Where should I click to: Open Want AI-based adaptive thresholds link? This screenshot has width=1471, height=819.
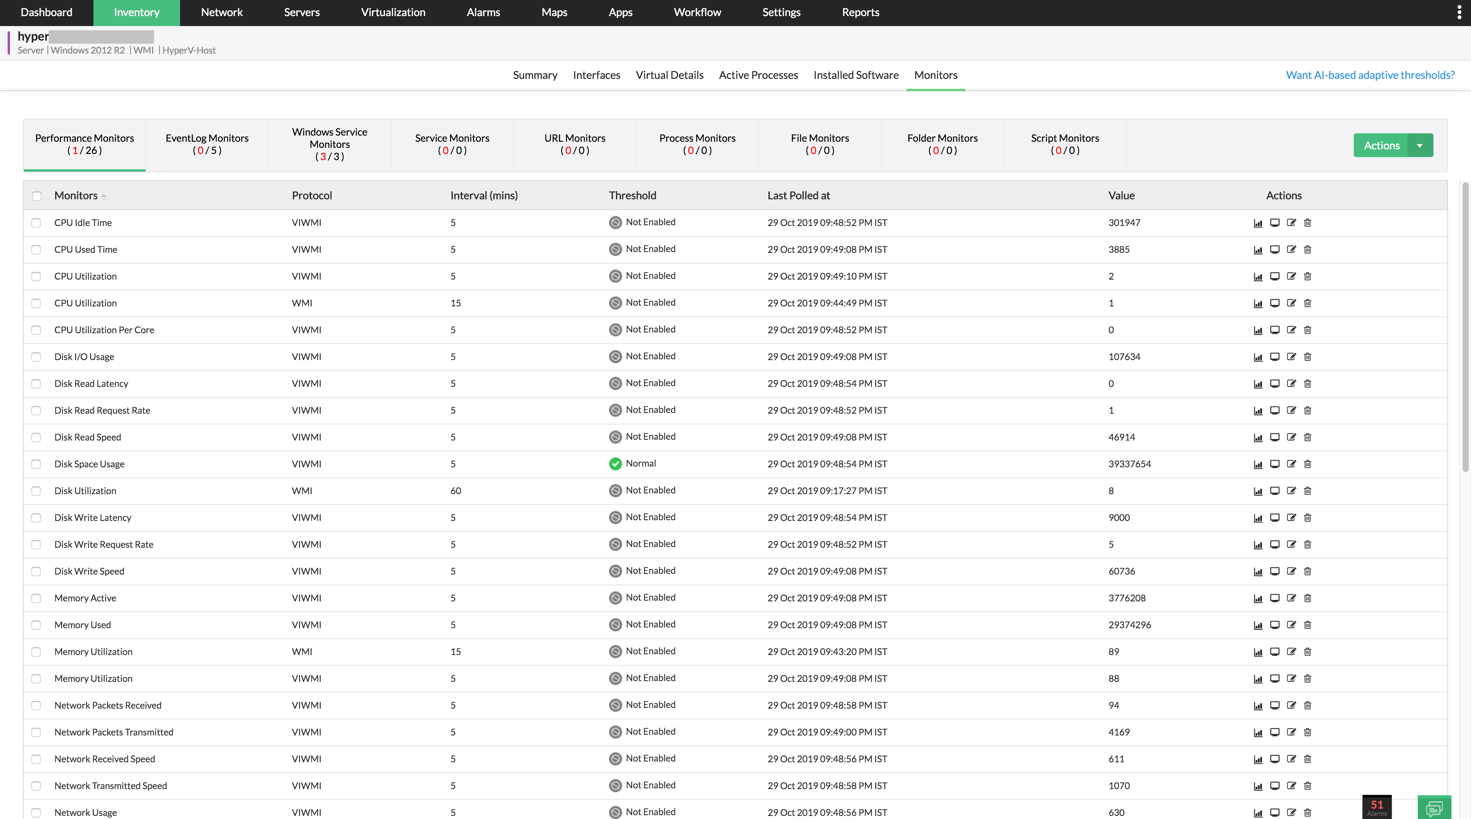pos(1370,75)
